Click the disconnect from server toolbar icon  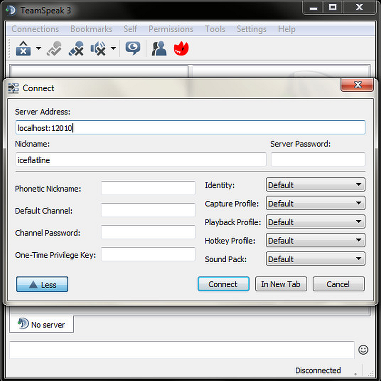pos(23,48)
